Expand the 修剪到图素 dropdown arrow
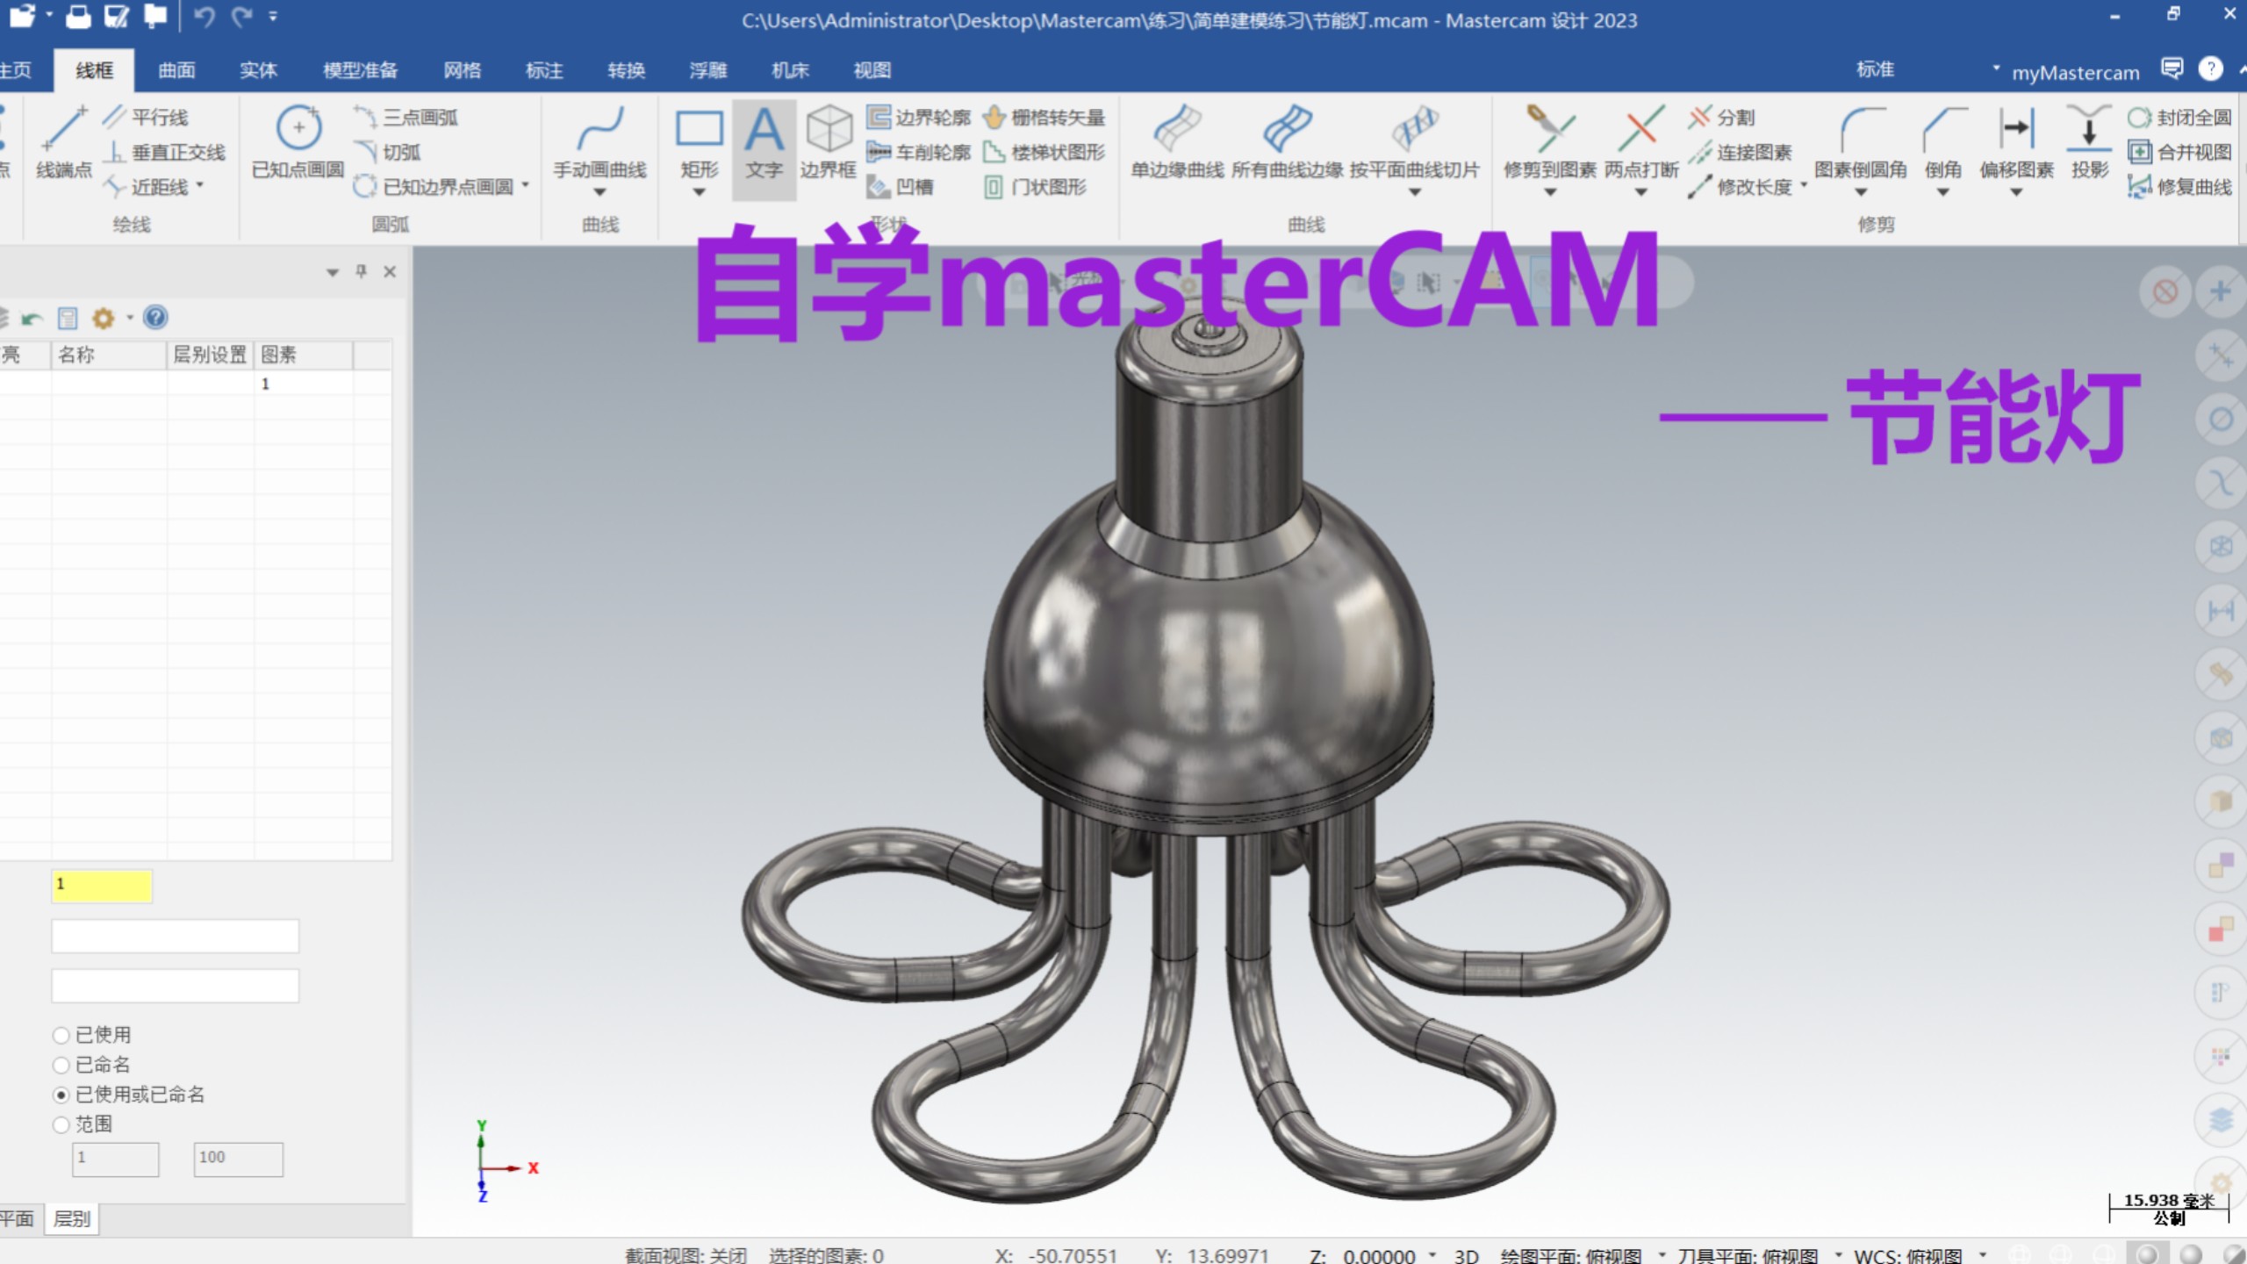This screenshot has width=2247, height=1264. click(1549, 192)
